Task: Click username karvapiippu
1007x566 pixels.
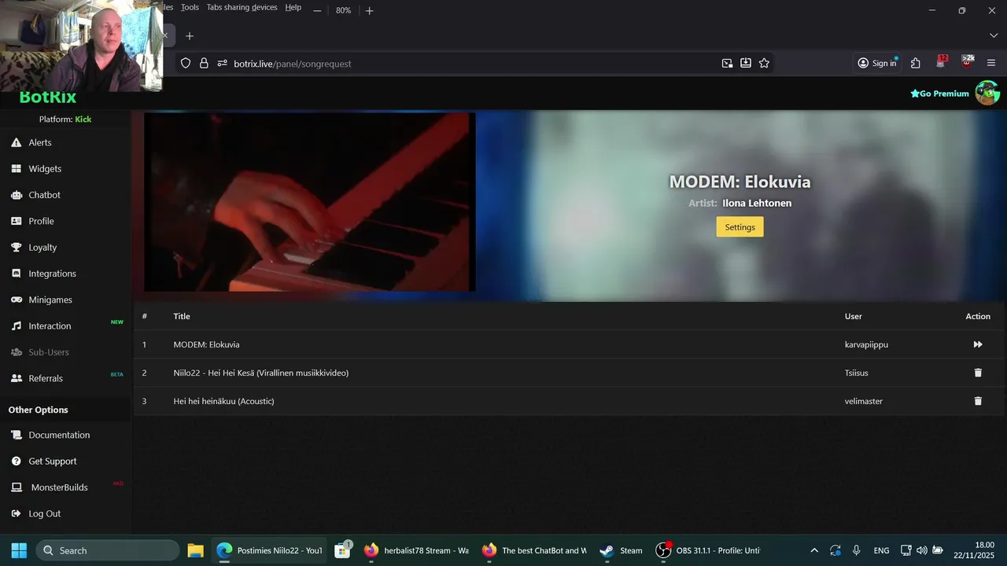Action: click(866, 344)
